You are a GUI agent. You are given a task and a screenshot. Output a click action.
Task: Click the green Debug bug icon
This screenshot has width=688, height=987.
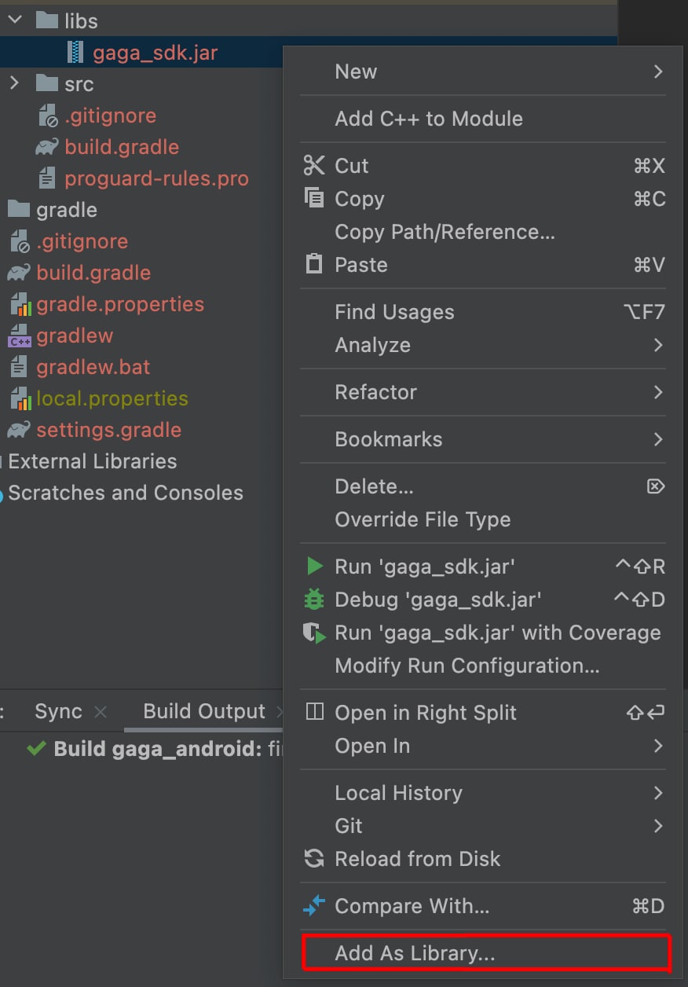pyautogui.click(x=314, y=600)
